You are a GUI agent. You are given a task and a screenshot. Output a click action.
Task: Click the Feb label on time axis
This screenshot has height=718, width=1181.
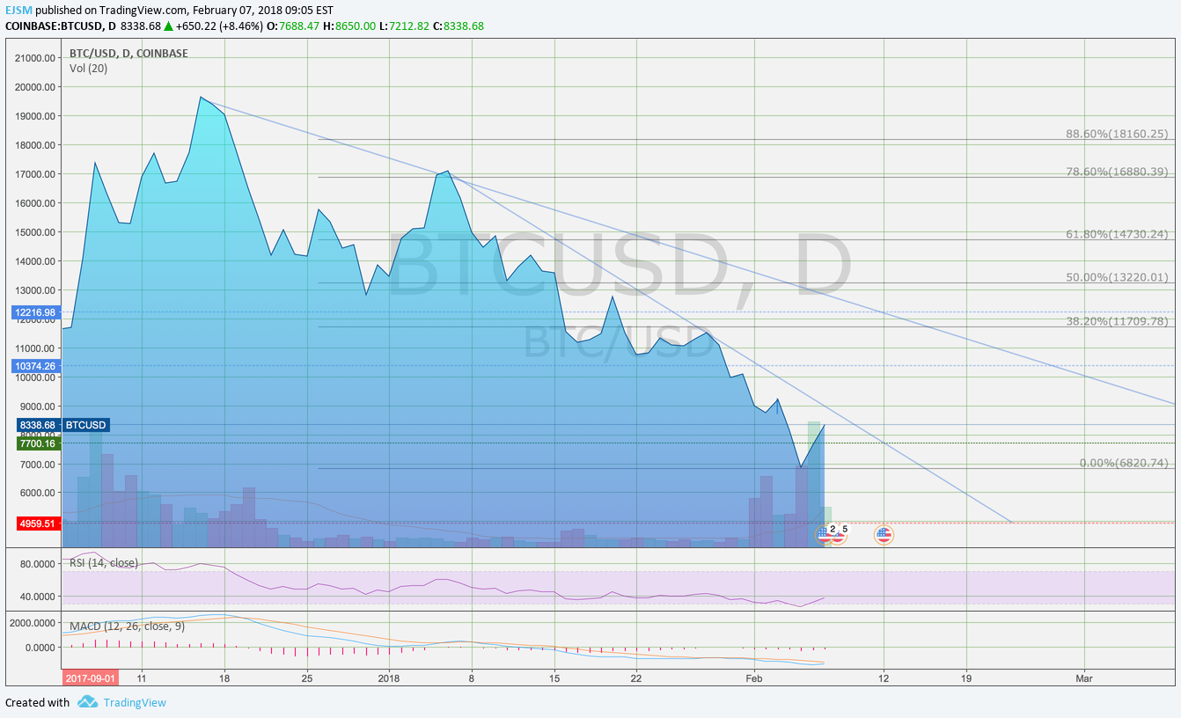pyautogui.click(x=753, y=678)
